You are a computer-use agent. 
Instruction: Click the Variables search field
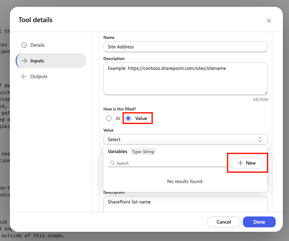click(167, 163)
